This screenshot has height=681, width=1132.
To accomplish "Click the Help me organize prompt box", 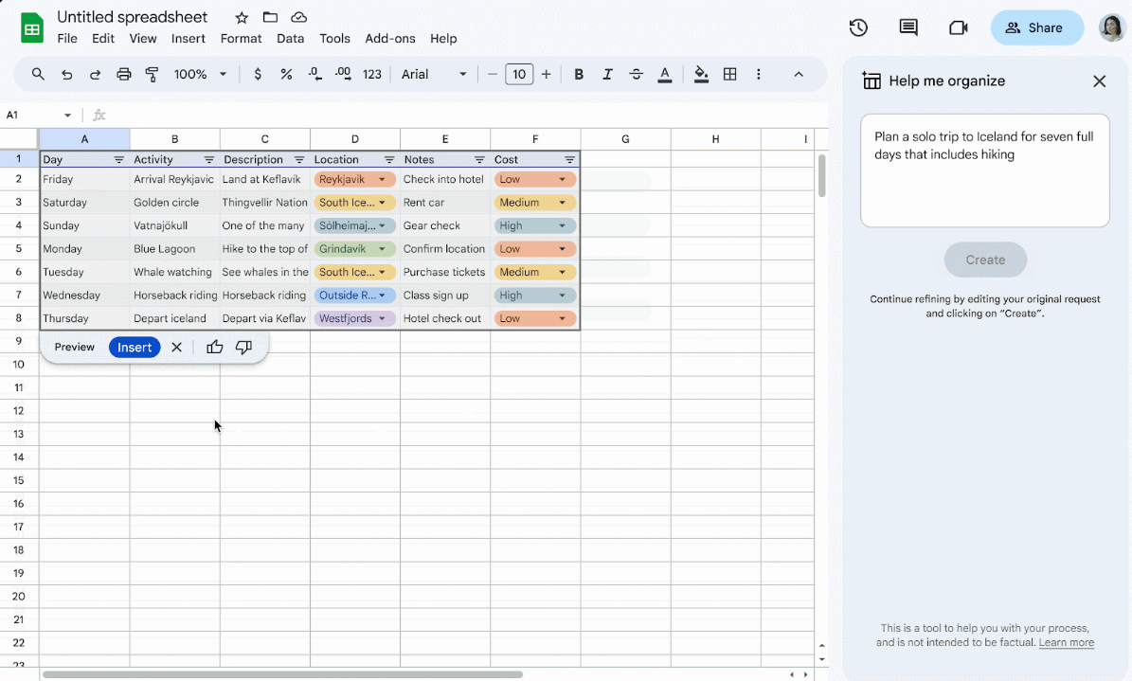I will coord(984,171).
